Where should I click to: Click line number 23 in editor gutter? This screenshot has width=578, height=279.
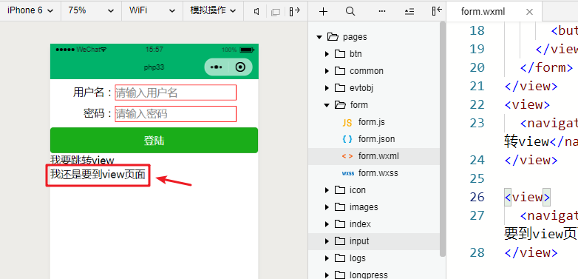[x=477, y=123]
